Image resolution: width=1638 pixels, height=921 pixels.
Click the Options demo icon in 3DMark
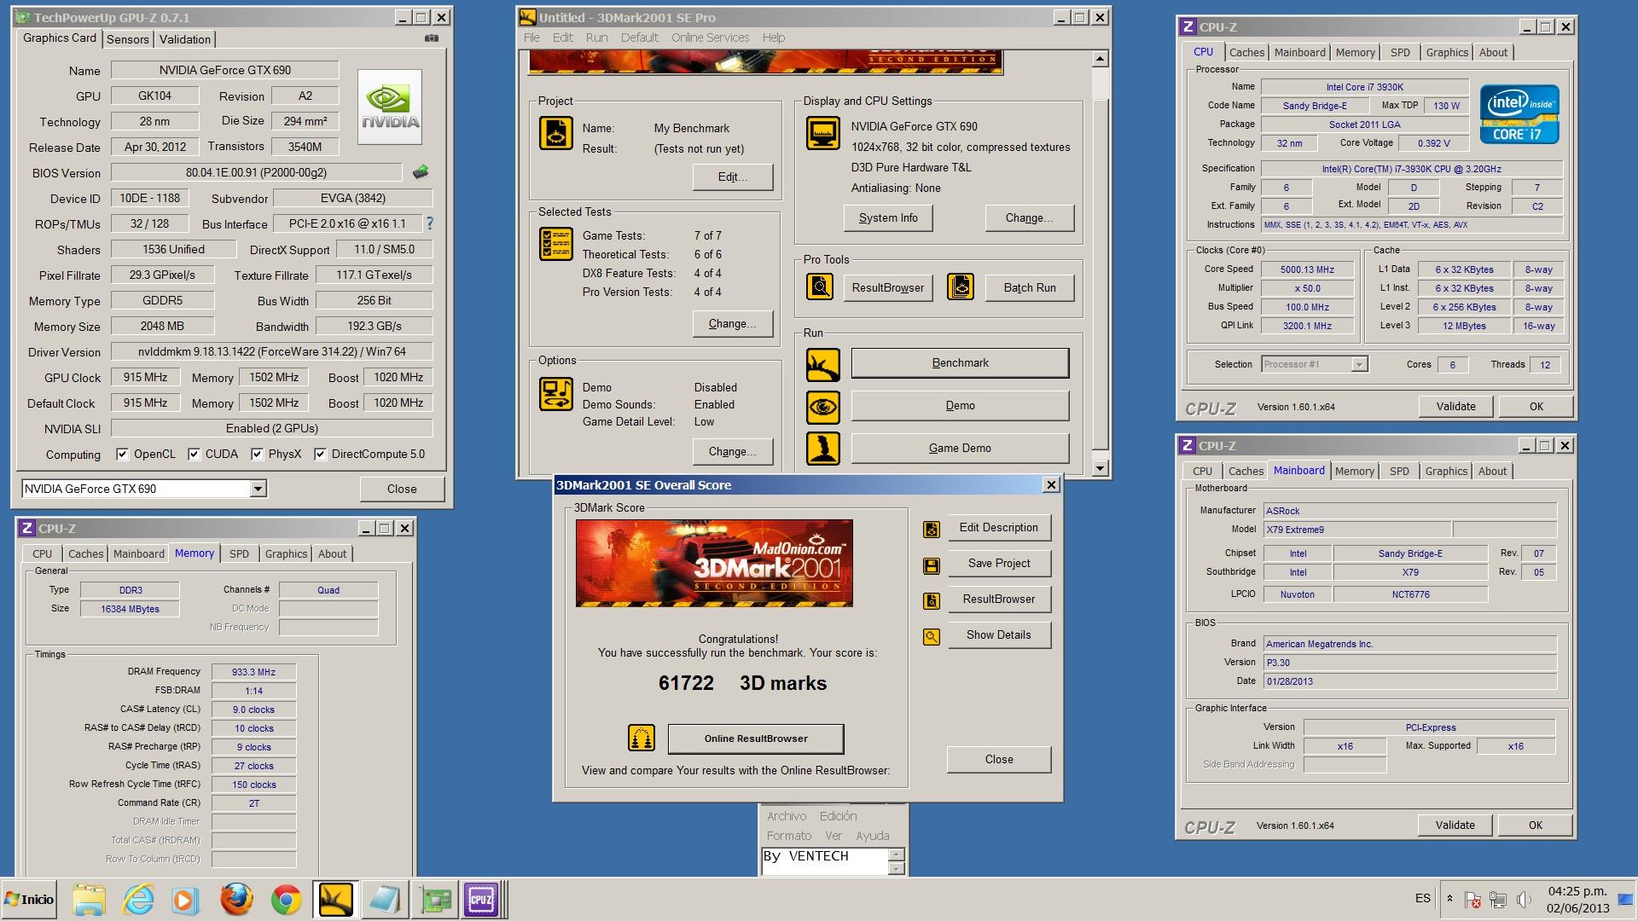[x=556, y=394]
